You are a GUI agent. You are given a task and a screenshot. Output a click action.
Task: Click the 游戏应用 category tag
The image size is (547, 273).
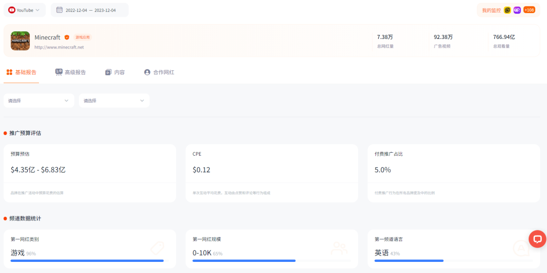pyautogui.click(x=83, y=37)
